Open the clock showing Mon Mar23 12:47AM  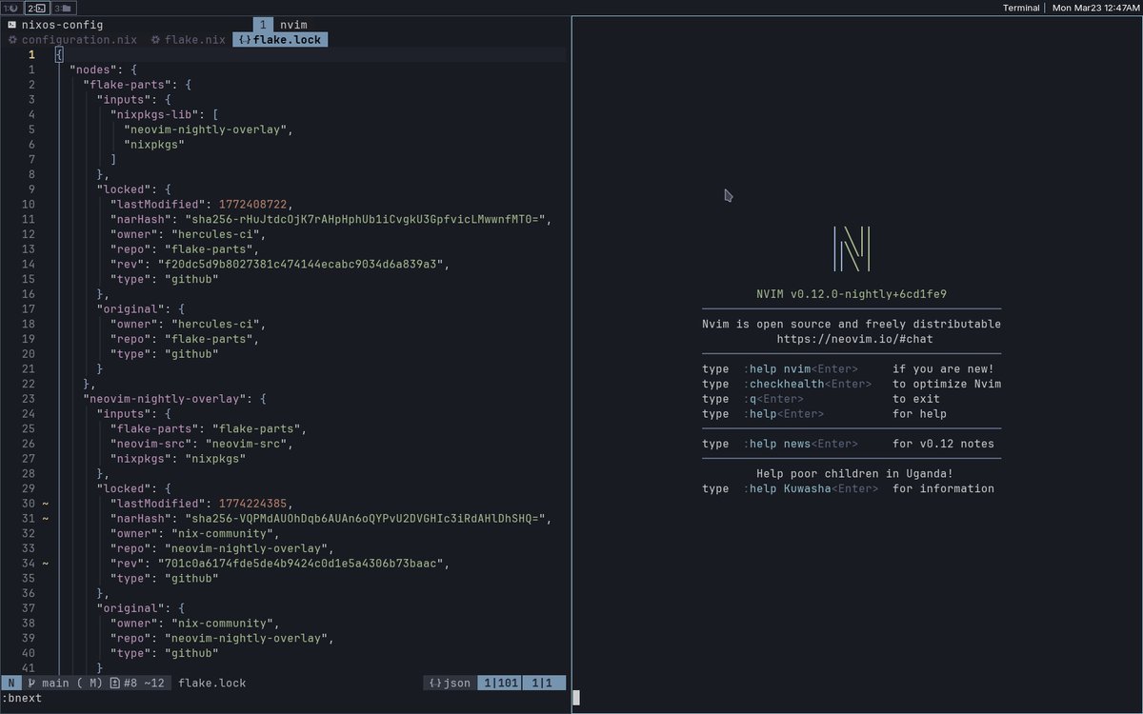click(x=1094, y=8)
